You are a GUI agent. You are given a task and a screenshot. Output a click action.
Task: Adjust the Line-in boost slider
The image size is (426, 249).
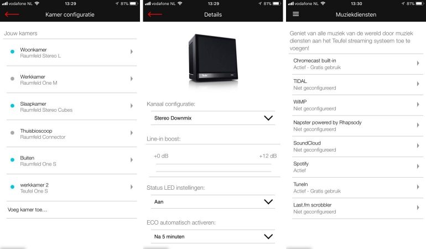[x=214, y=168]
